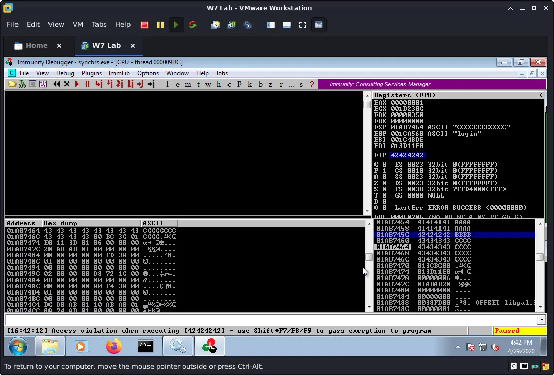Click the Hex dump column header
This screenshot has height=375, width=554.
coord(91,223)
